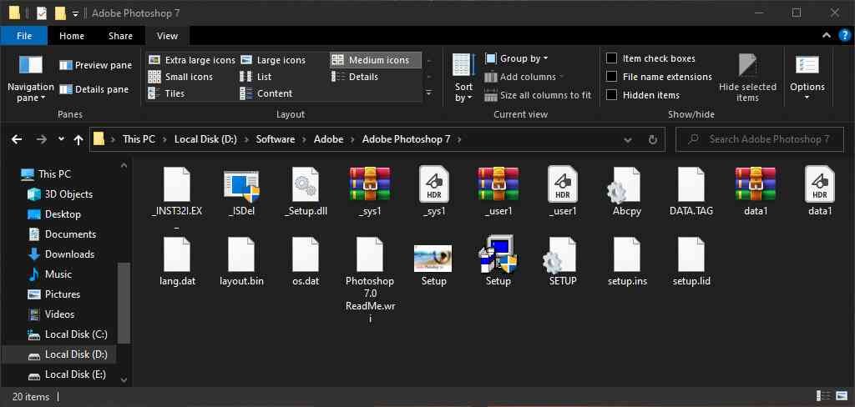The height and width of the screenshot is (407, 855).
Task: Select the data1 HDR file icon
Action: pyautogui.click(x=820, y=184)
